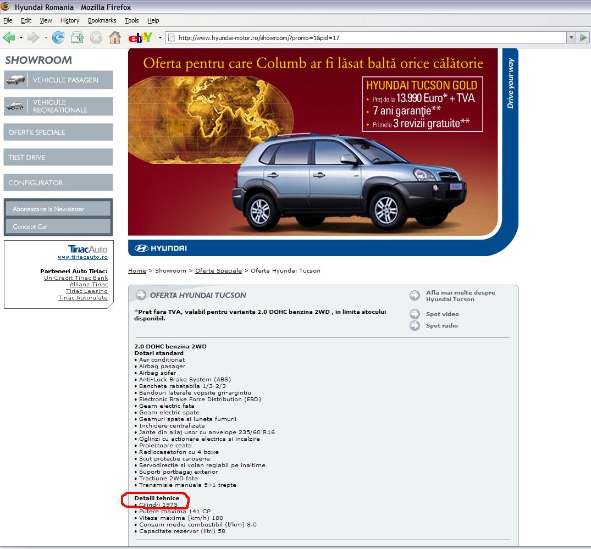This screenshot has height=549, width=591.
Task: Open the Configurator sidebar button
Action: coord(58,183)
